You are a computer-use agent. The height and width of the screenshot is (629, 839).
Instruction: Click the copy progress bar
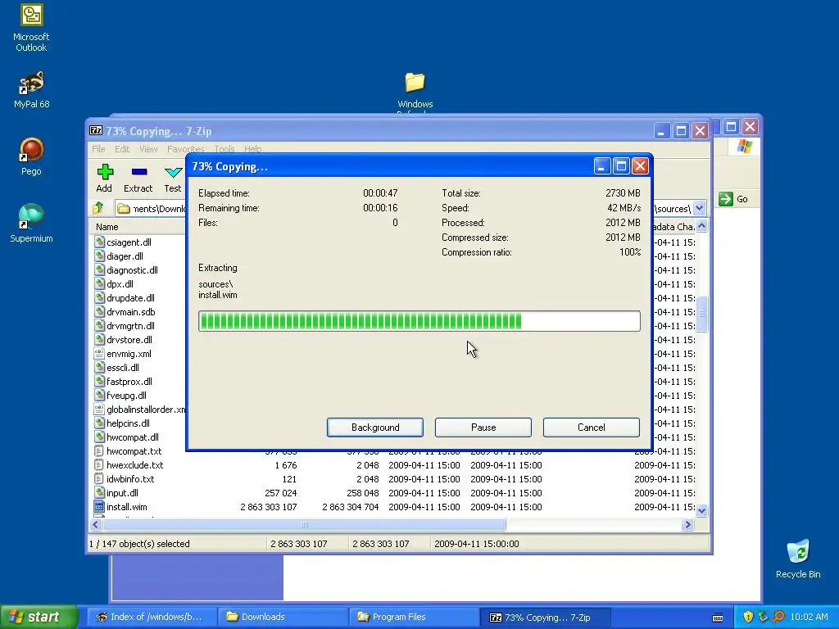[x=419, y=321]
